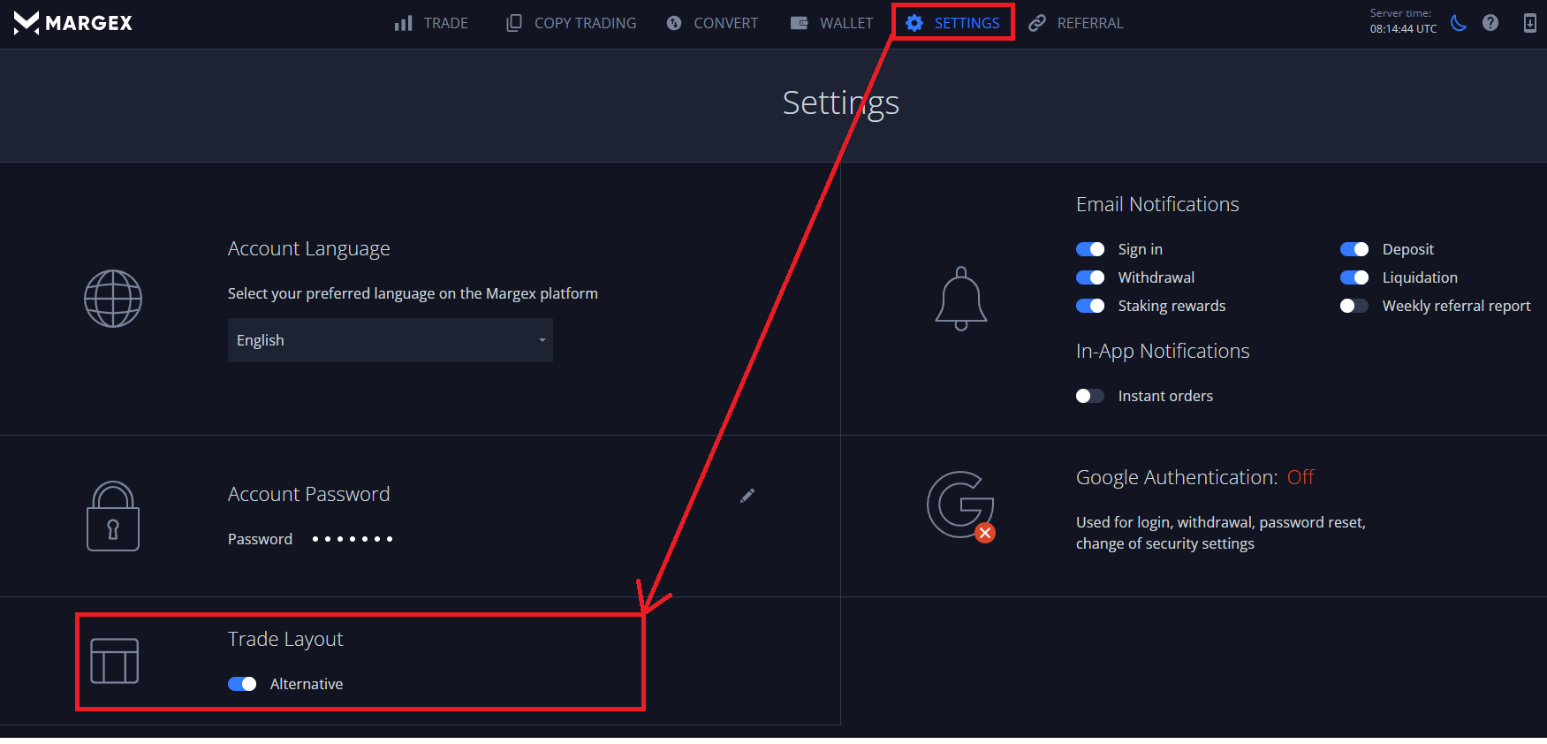Go to the Trade tab

tap(431, 23)
